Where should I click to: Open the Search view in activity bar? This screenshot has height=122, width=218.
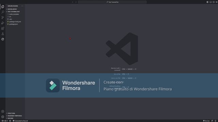point(3,12)
